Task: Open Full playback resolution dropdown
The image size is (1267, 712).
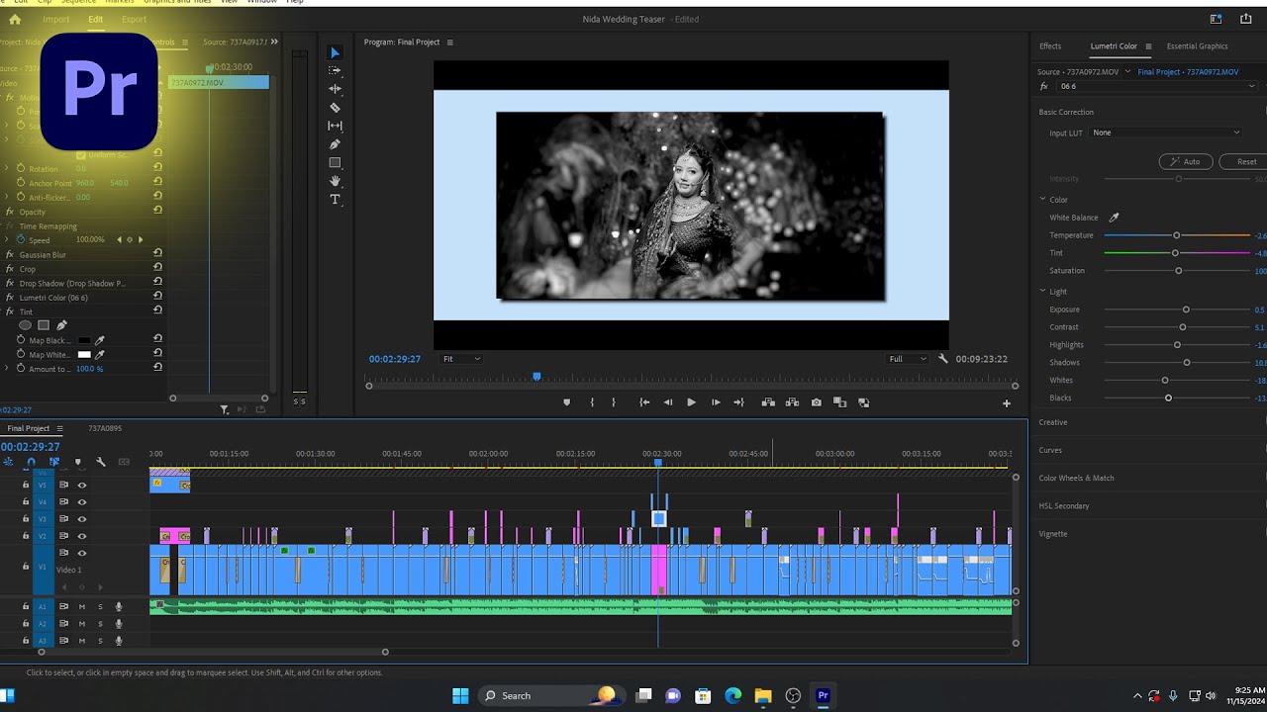Action: pyautogui.click(x=908, y=359)
